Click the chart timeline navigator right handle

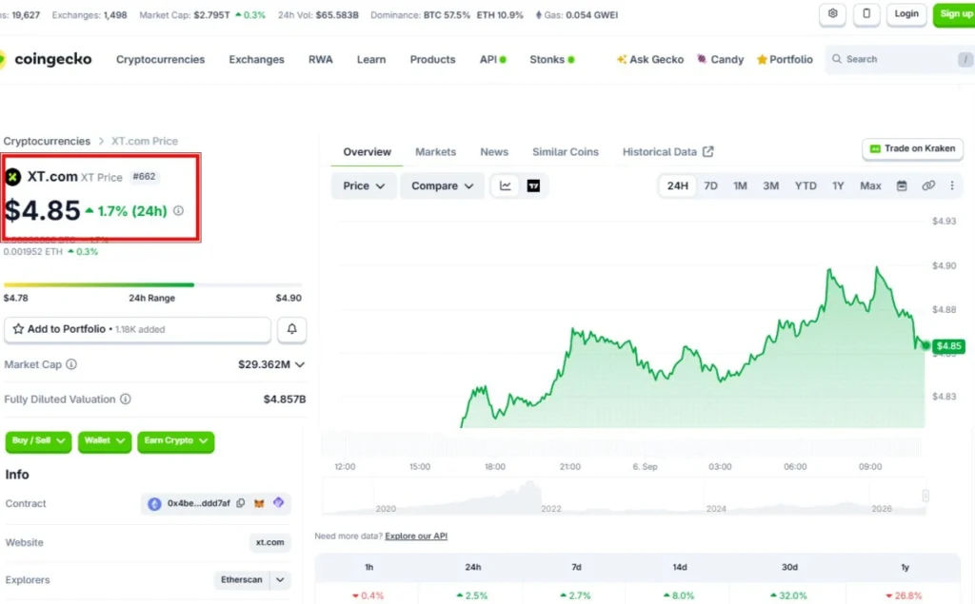pos(925,496)
